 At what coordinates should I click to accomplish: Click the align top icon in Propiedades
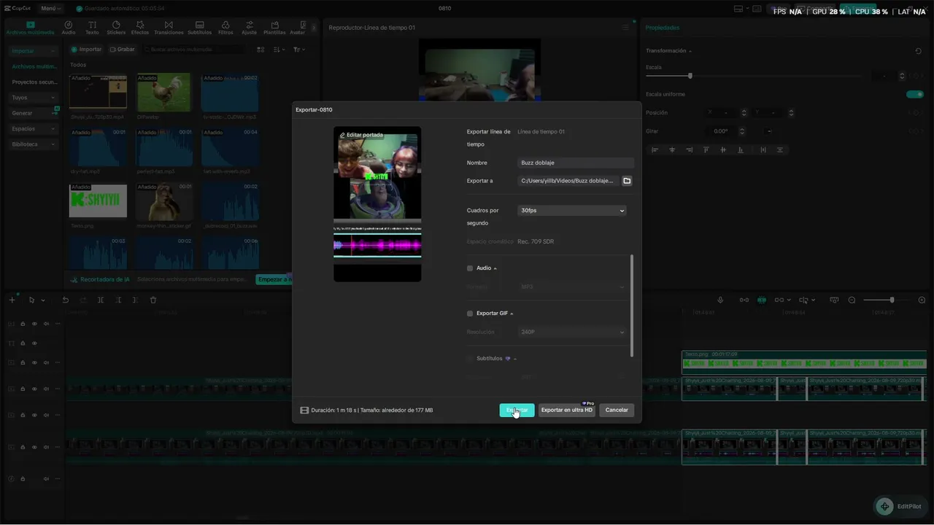tap(706, 149)
